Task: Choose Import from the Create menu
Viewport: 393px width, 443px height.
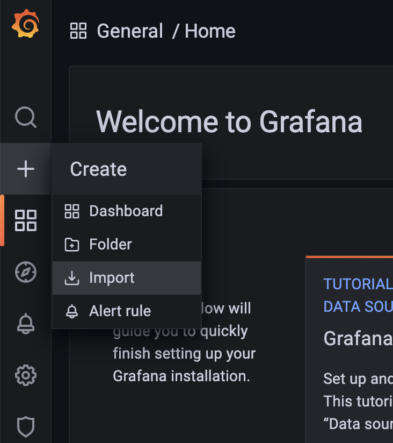Action: coord(127,278)
